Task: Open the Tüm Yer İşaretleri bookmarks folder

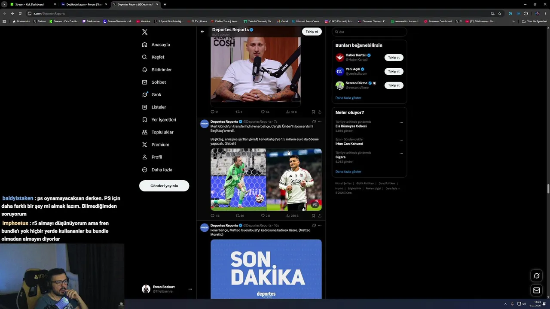Action: coord(534,21)
